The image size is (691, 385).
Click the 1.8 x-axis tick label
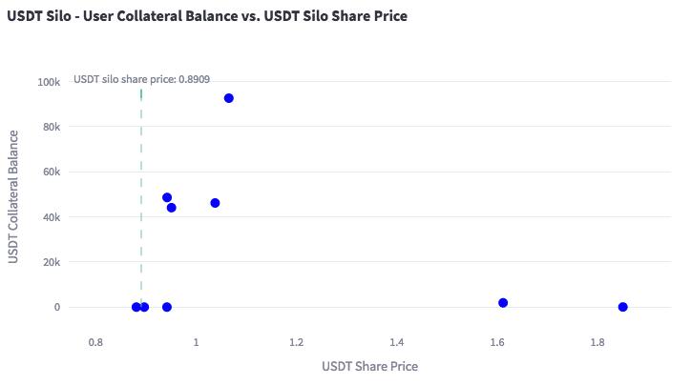coord(597,341)
